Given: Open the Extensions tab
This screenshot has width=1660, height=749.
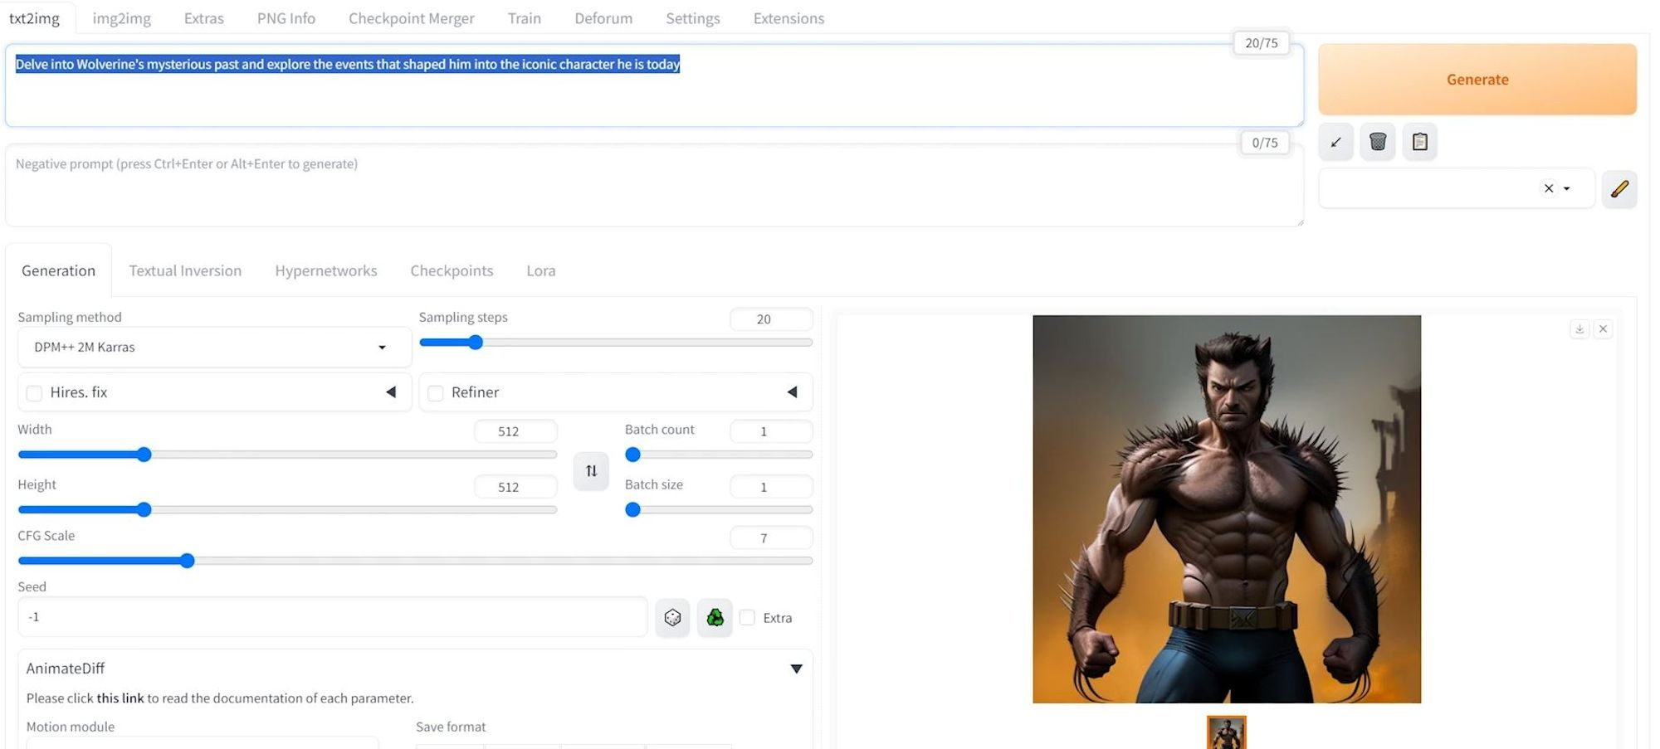Looking at the screenshot, I should pos(788,18).
